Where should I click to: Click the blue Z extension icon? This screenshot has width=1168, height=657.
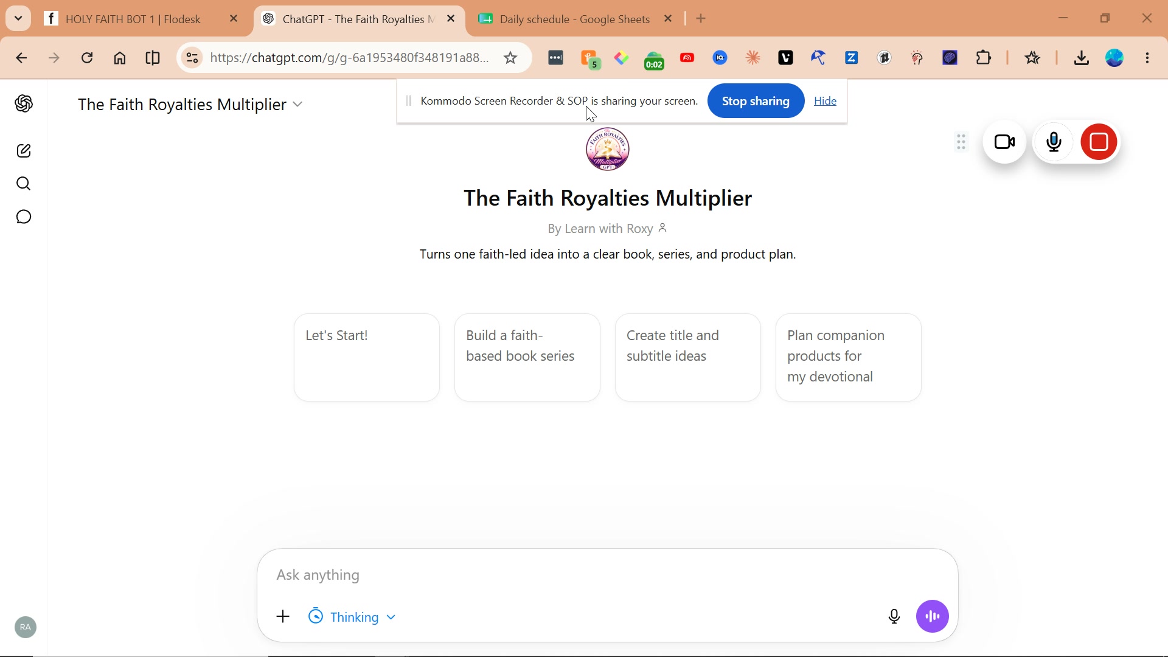pos(852,58)
